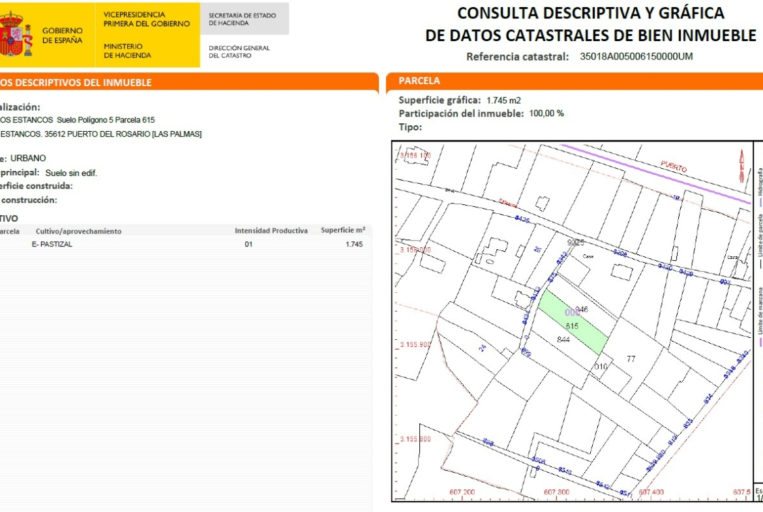Click the Cultivo/aprovechamiento column header
This screenshot has width=763, height=512.
(x=78, y=231)
